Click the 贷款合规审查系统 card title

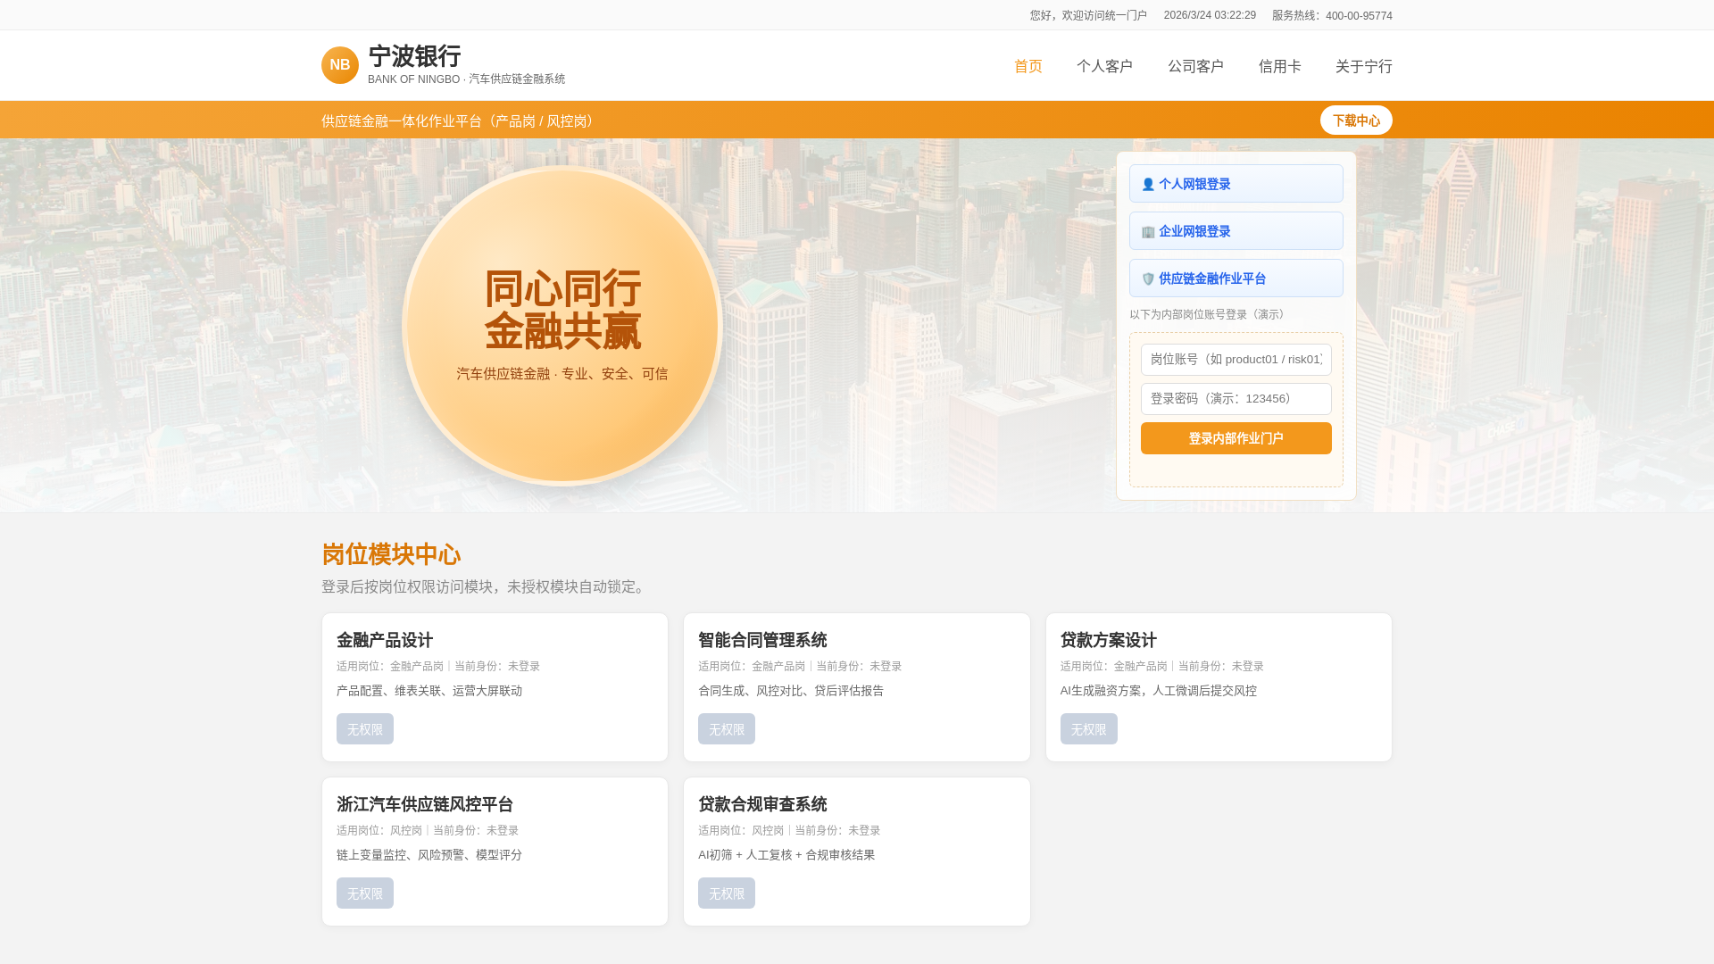(x=762, y=804)
